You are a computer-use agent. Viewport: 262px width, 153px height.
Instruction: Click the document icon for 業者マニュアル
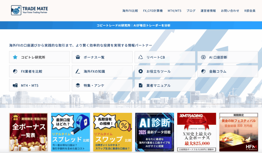(140, 85)
